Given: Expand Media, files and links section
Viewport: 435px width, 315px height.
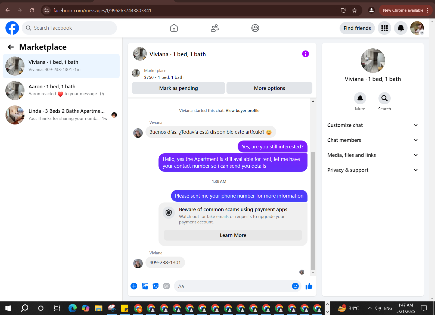Looking at the screenshot, I should 373,155.
